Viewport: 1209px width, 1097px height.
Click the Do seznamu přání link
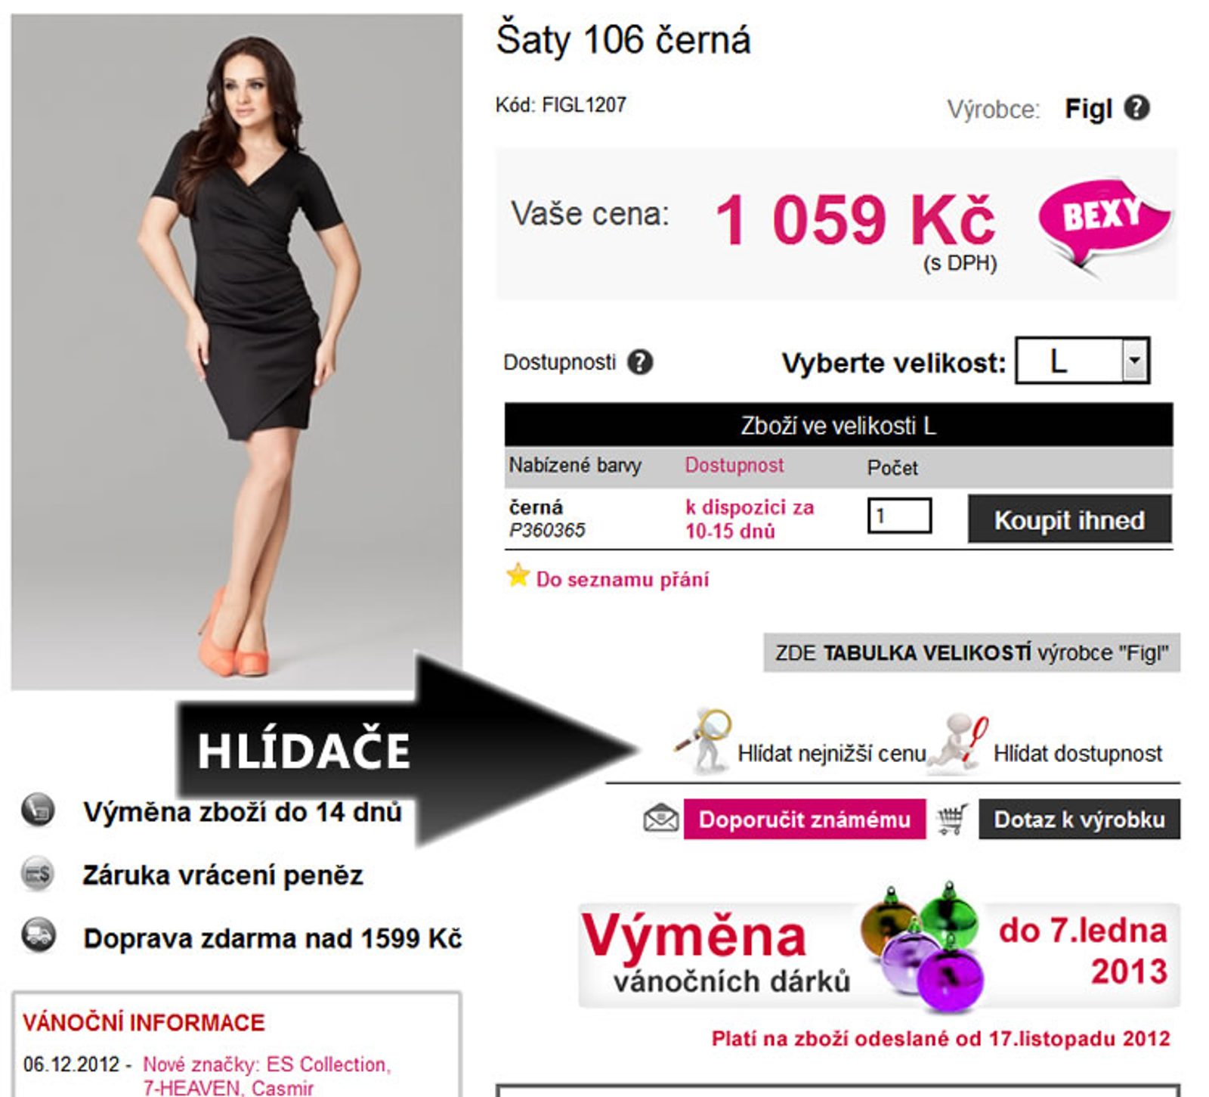click(623, 580)
